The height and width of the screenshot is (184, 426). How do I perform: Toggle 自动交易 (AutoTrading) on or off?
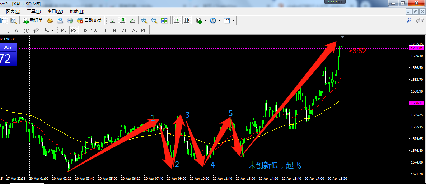click(x=89, y=20)
